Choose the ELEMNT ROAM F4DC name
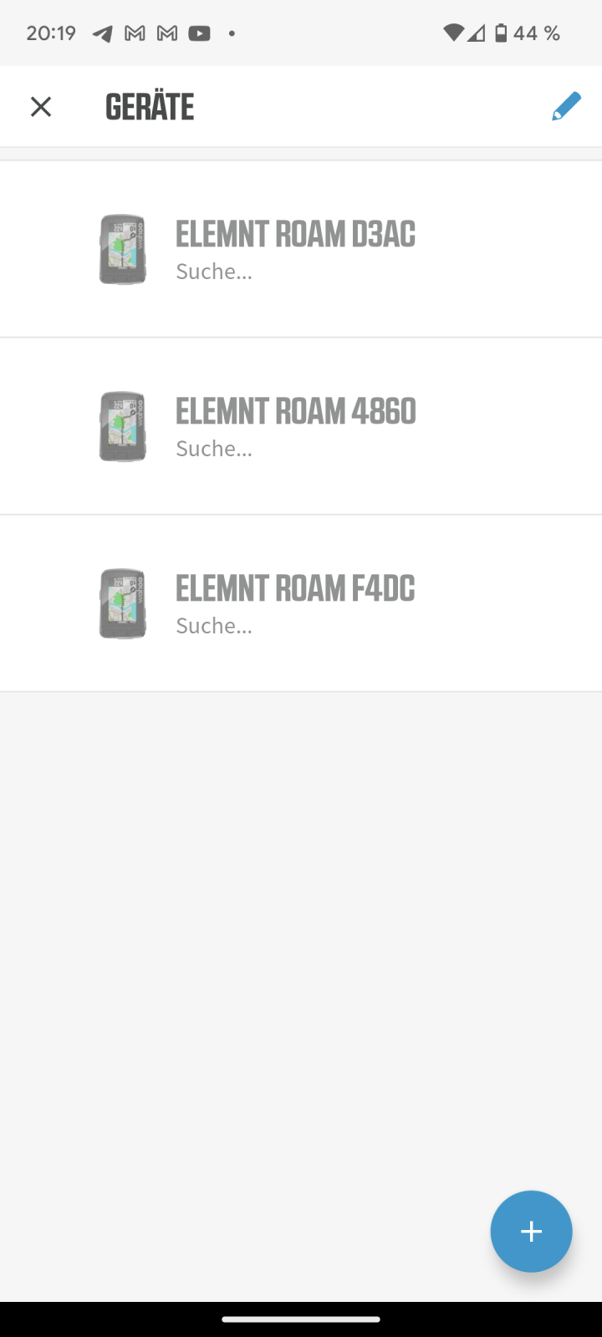Image resolution: width=602 pixels, height=1337 pixels. [295, 589]
